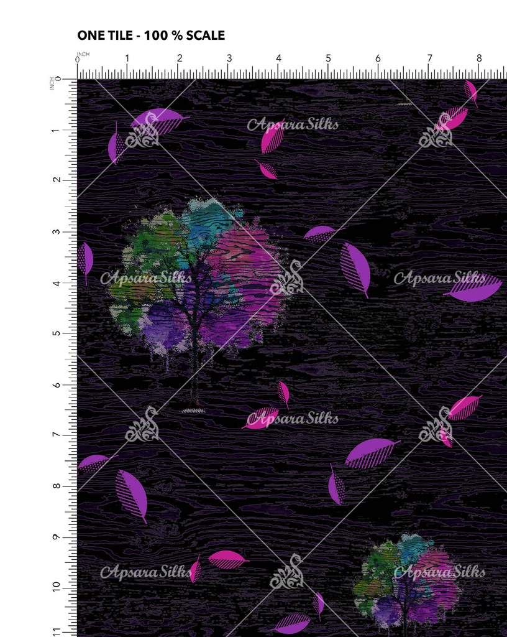Click the INCH label above the horizontal ruler
507x637 pixels.
(83, 53)
